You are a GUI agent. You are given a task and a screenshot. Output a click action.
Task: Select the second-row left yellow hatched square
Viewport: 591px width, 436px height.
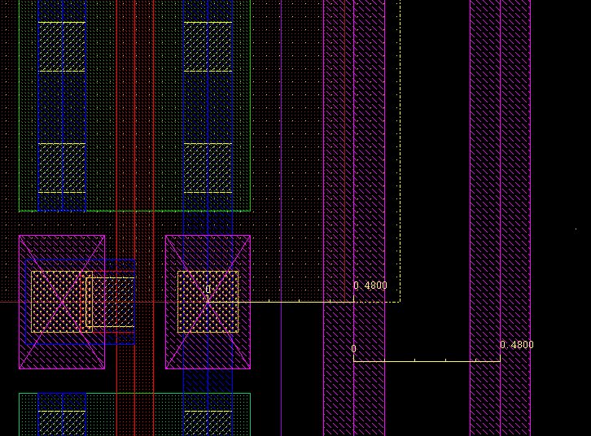[x=61, y=168]
